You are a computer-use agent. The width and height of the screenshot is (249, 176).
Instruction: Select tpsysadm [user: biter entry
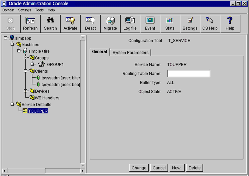click(x=61, y=78)
